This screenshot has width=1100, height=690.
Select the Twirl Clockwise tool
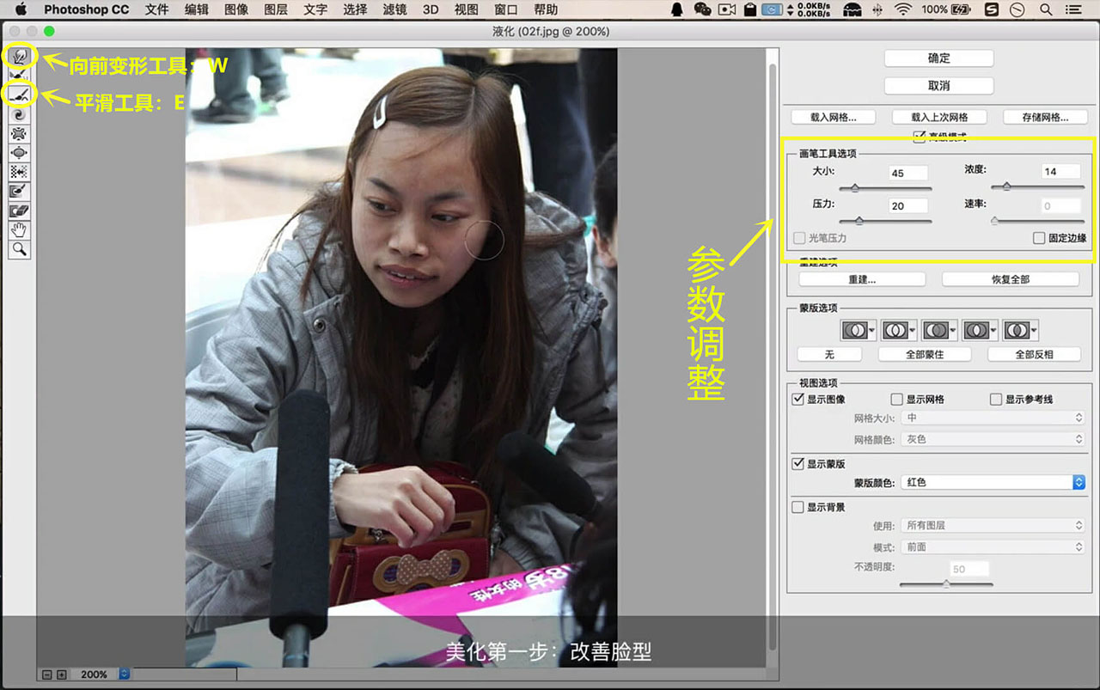click(19, 114)
